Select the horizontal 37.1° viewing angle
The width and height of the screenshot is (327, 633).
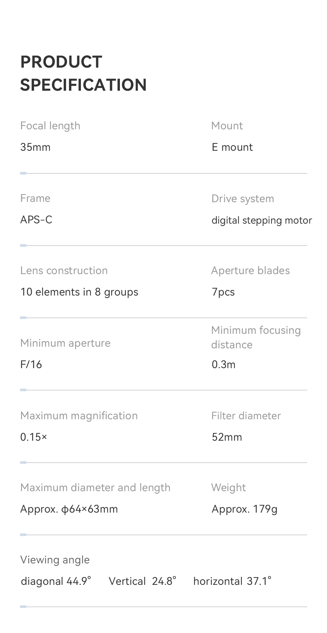point(232,581)
